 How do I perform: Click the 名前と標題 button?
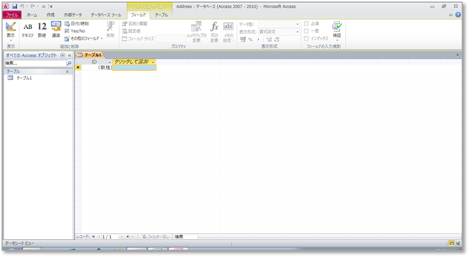(135, 24)
